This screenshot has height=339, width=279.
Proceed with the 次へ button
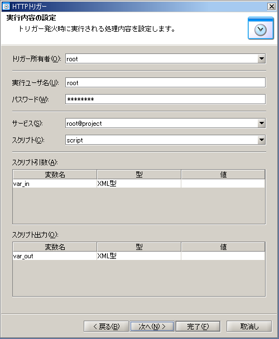[152, 326]
